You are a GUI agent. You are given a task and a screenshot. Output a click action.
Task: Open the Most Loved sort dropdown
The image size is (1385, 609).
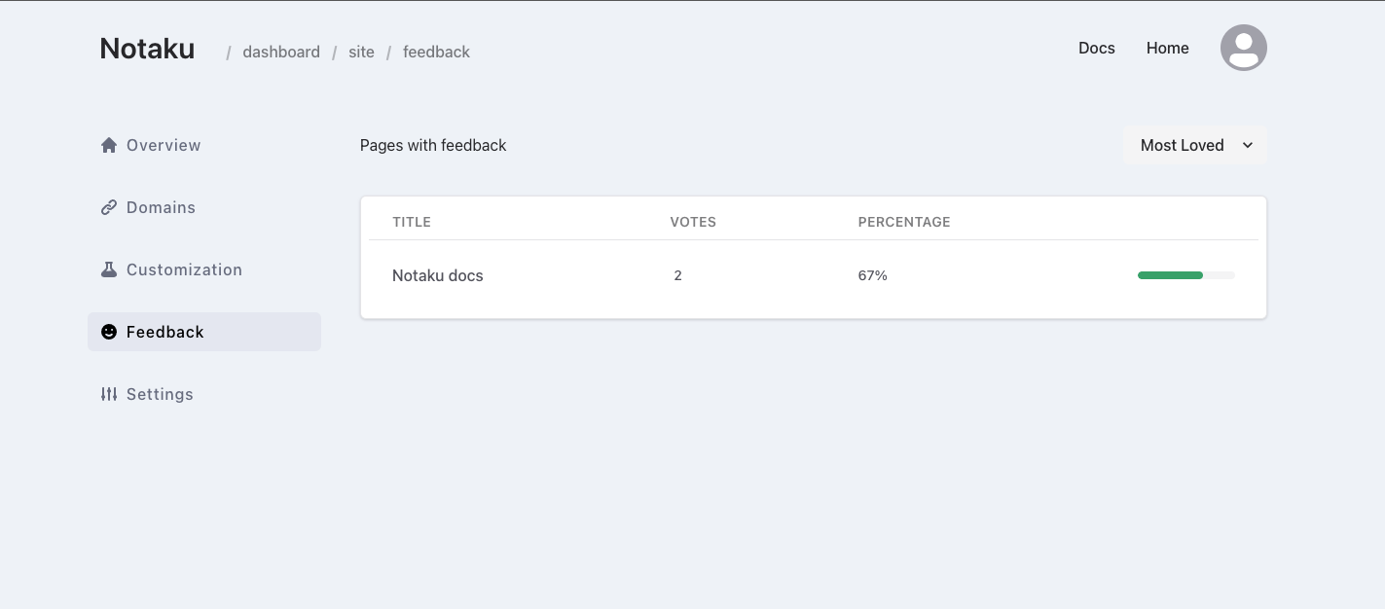1195,145
